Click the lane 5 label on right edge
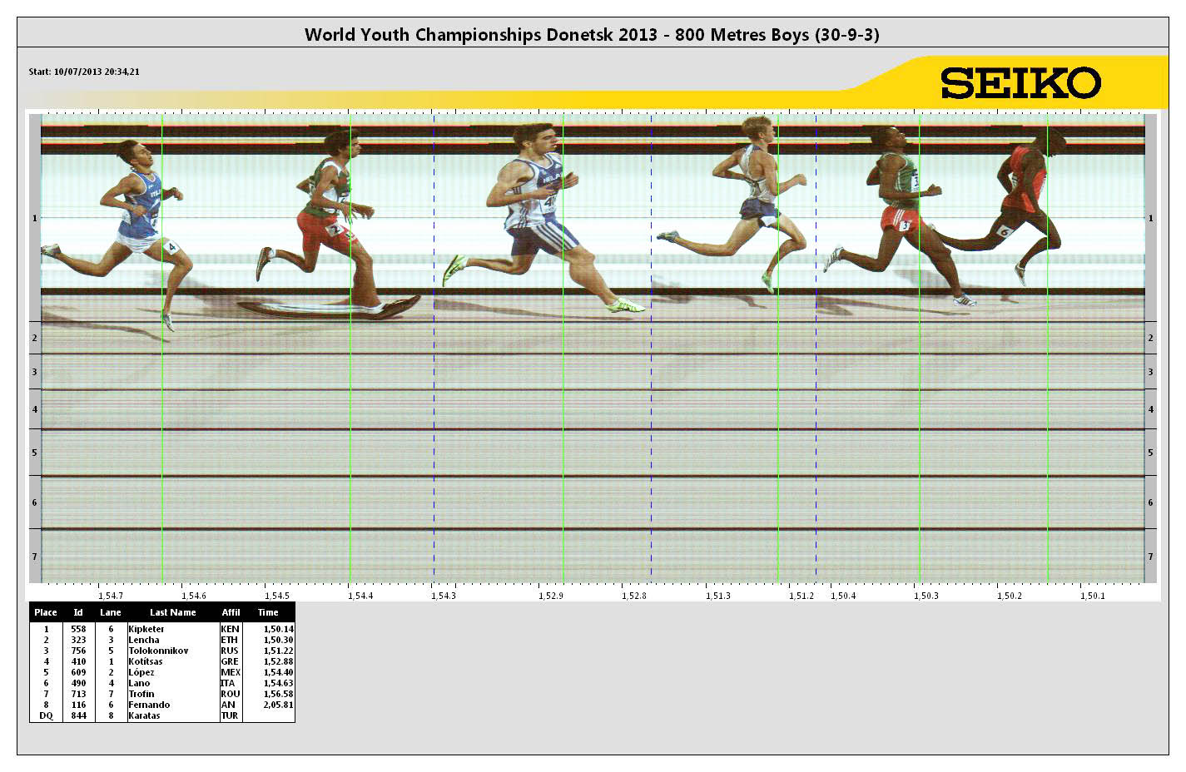 [x=1150, y=453]
